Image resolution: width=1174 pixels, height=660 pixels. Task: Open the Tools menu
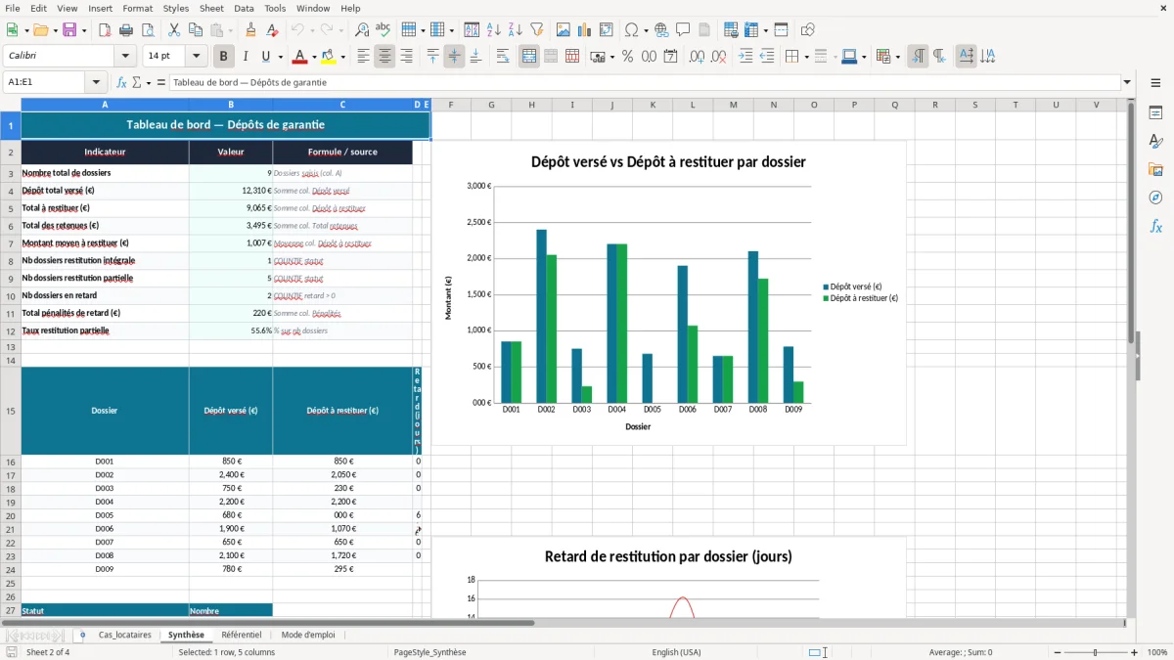(275, 8)
